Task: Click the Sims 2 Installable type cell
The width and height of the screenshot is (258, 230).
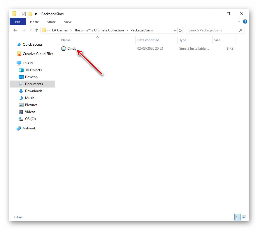Action: click(x=194, y=49)
